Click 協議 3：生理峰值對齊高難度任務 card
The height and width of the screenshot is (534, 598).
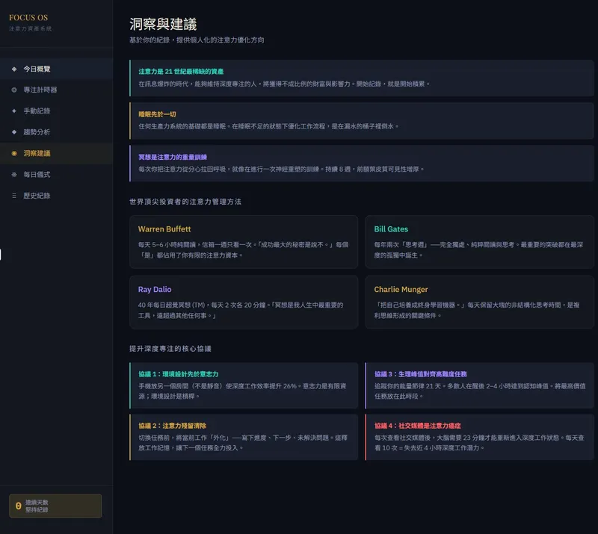pyautogui.click(x=479, y=385)
